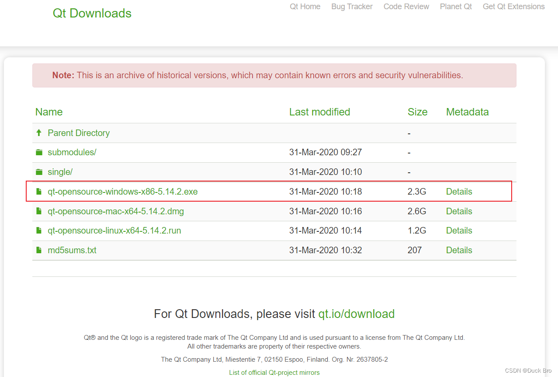Sort listing by Name column

[x=49, y=112]
